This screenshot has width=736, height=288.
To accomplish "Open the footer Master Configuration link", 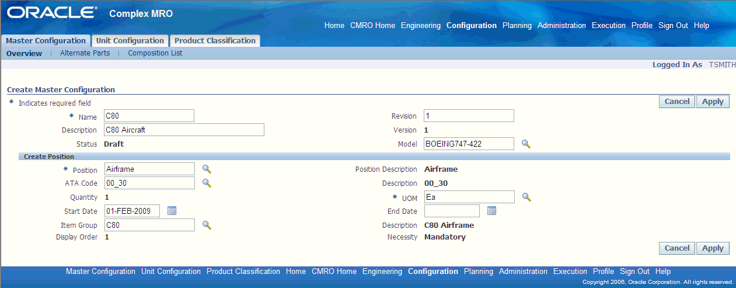I will coord(100,272).
